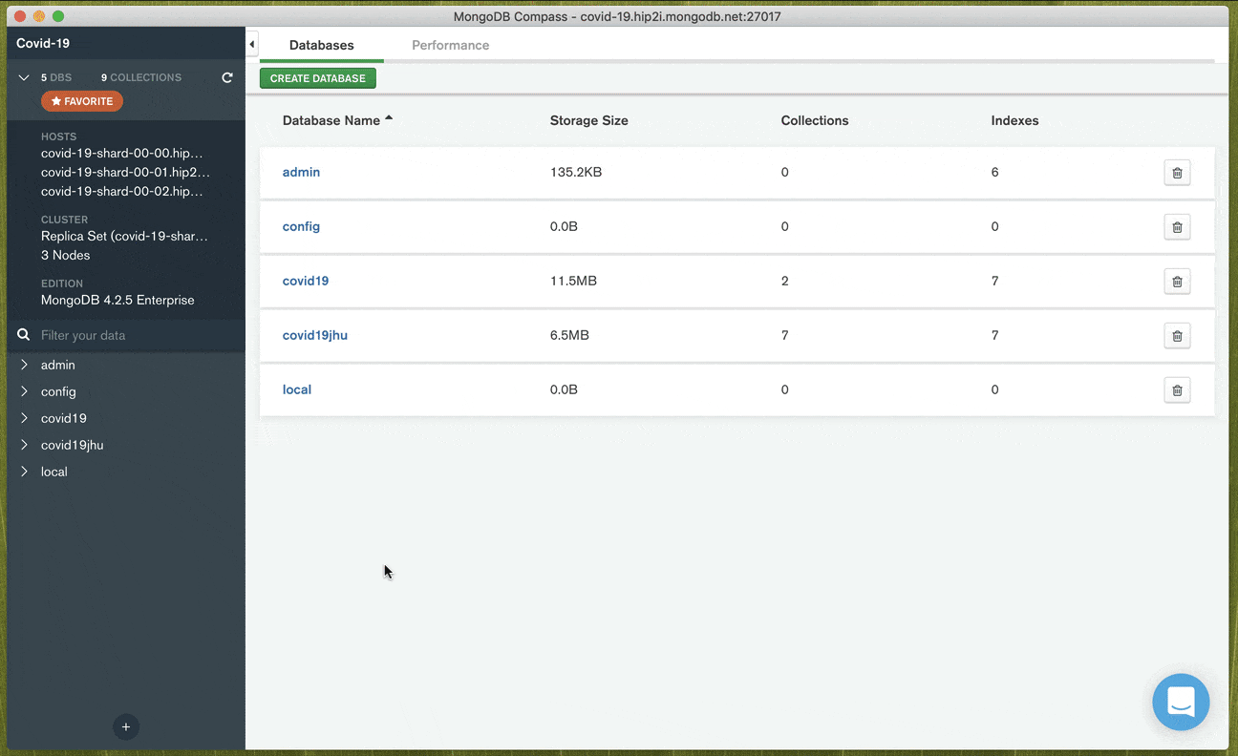Image resolution: width=1238 pixels, height=756 pixels.
Task: Click host covid-19-shard-00-01
Action: click(125, 172)
